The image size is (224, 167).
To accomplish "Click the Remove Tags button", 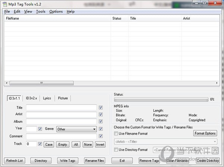I will point(149,161).
